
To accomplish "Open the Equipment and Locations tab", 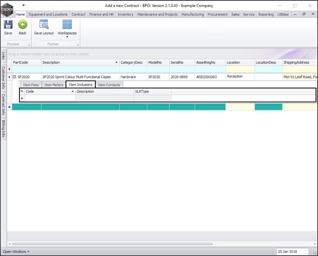I will (x=48, y=14).
